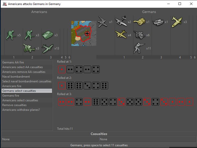Viewport: 197px width, 148px height.
Task: Click the first red die in Rolled at 3
Action: click(x=62, y=102)
